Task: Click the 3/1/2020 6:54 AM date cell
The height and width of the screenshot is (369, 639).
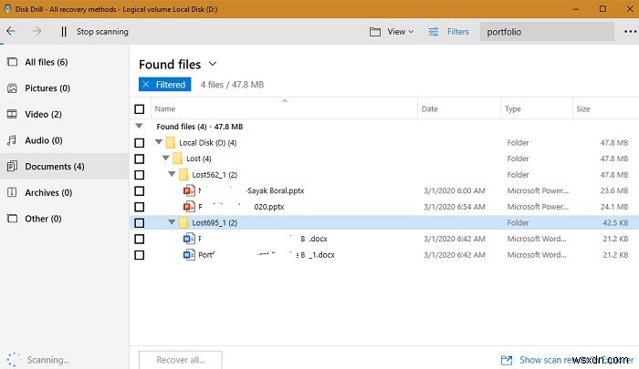Action: pos(455,207)
